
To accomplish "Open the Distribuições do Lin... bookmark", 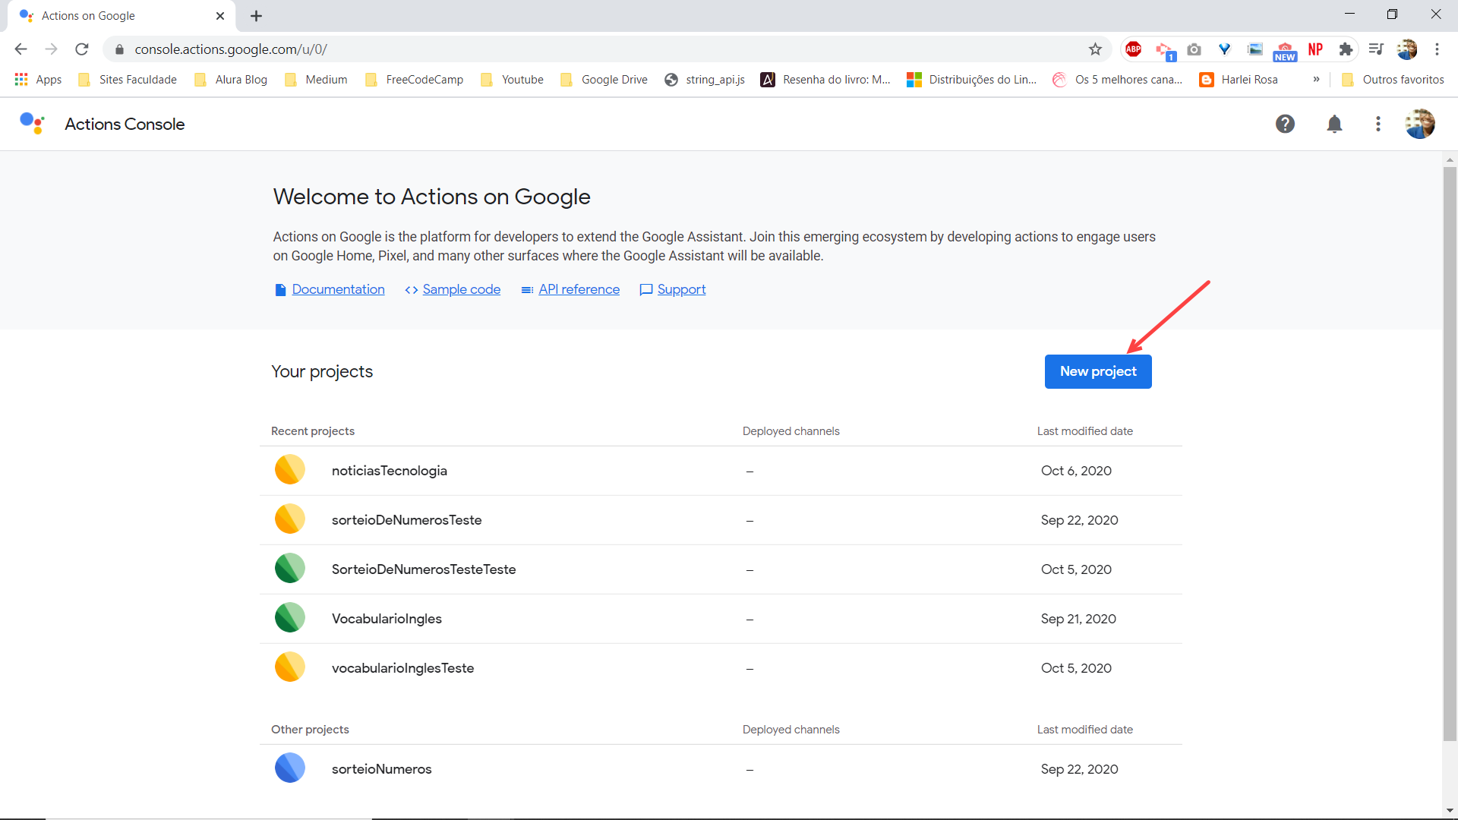I will coord(972,80).
